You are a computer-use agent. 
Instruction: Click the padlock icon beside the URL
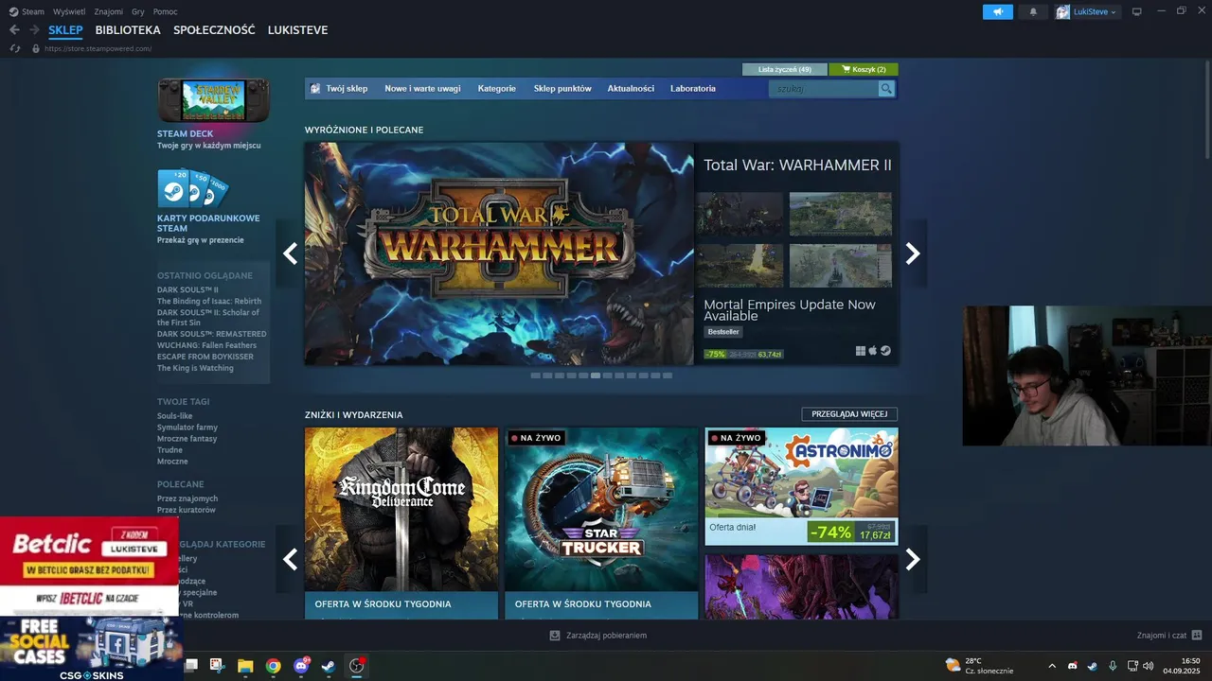click(36, 48)
